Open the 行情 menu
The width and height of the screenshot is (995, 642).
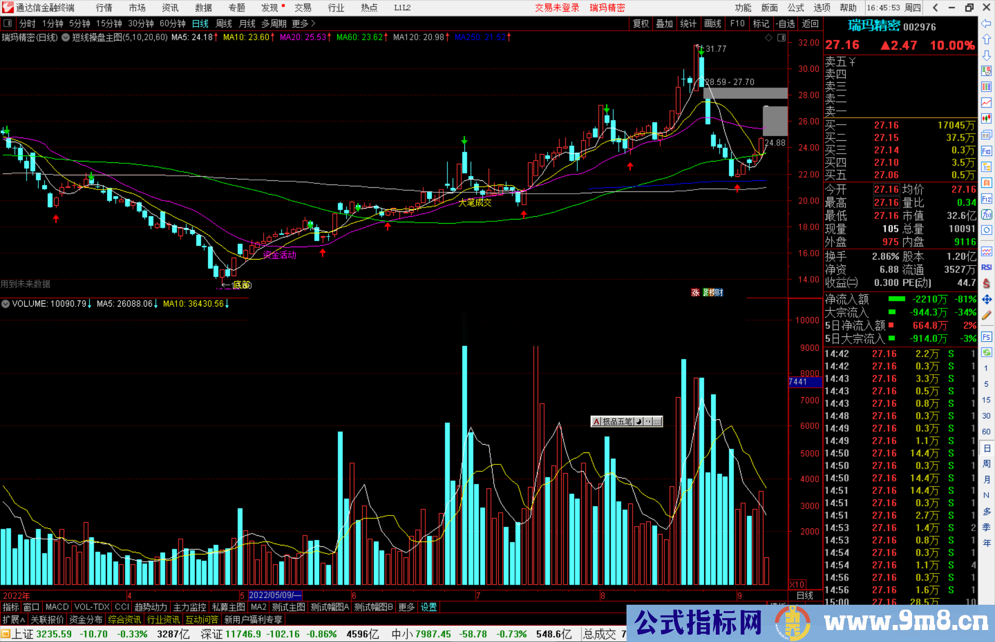point(104,8)
